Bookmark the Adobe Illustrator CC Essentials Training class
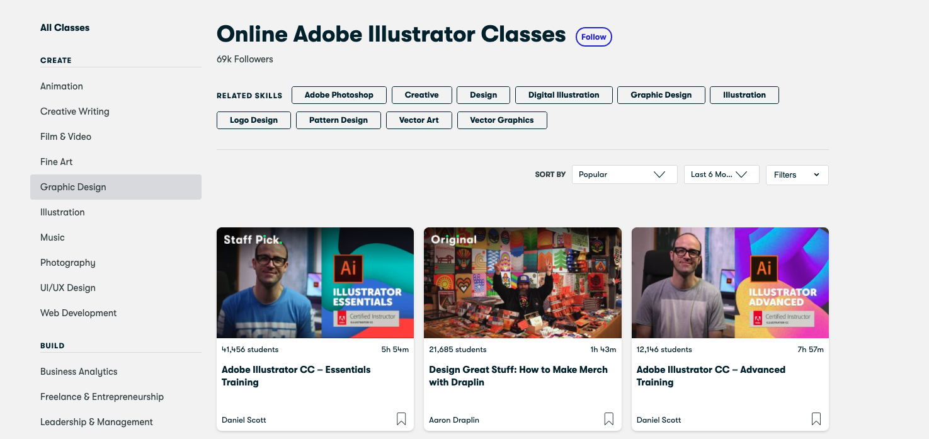 click(x=401, y=419)
